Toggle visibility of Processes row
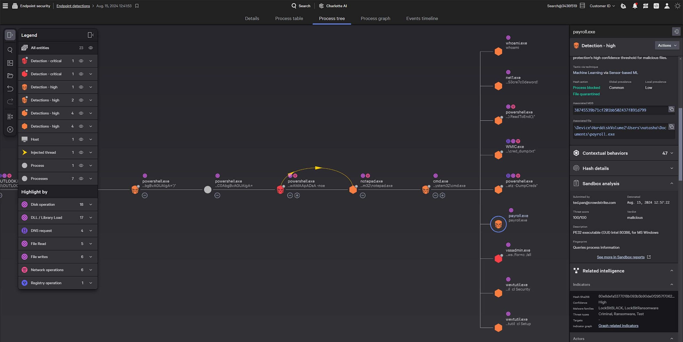This screenshot has width=683, height=342. 81,178
